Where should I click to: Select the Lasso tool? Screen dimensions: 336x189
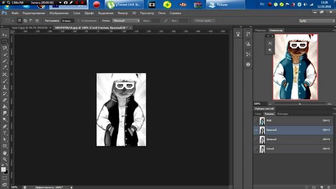pyautogui.click(x=5, y=48)
